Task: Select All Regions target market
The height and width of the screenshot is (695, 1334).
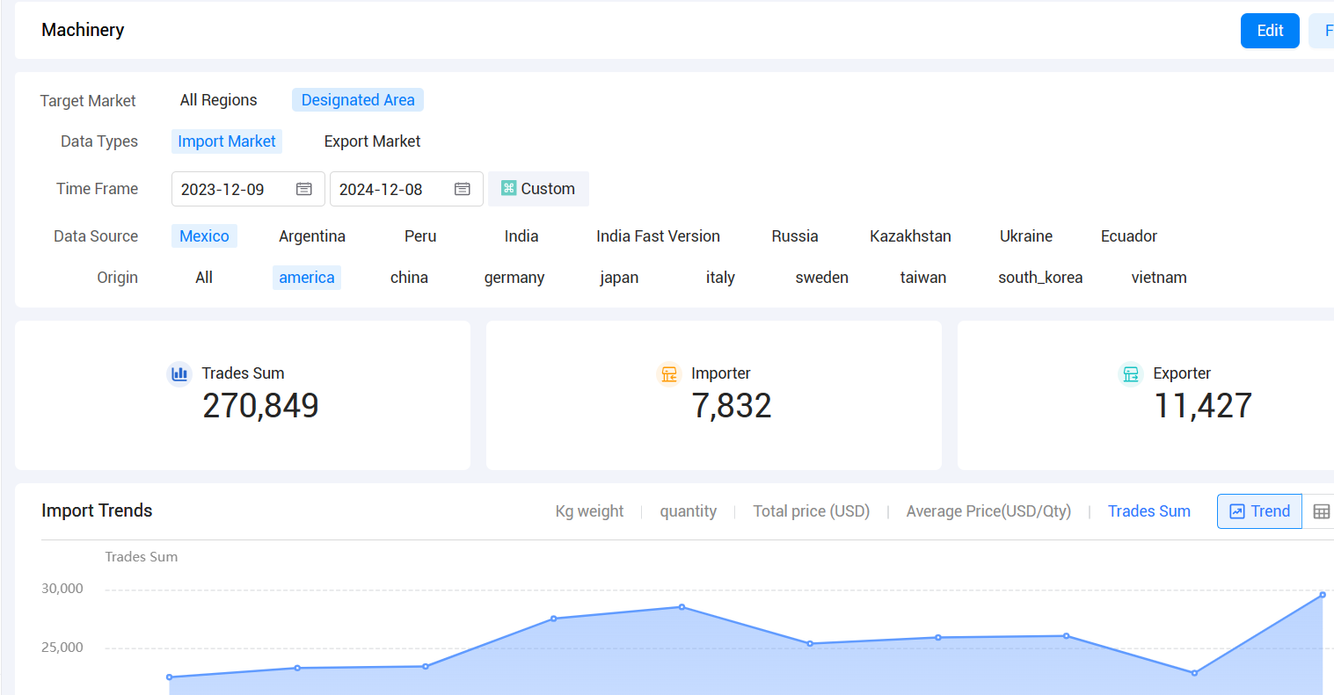Action: (x=219, y=100)
